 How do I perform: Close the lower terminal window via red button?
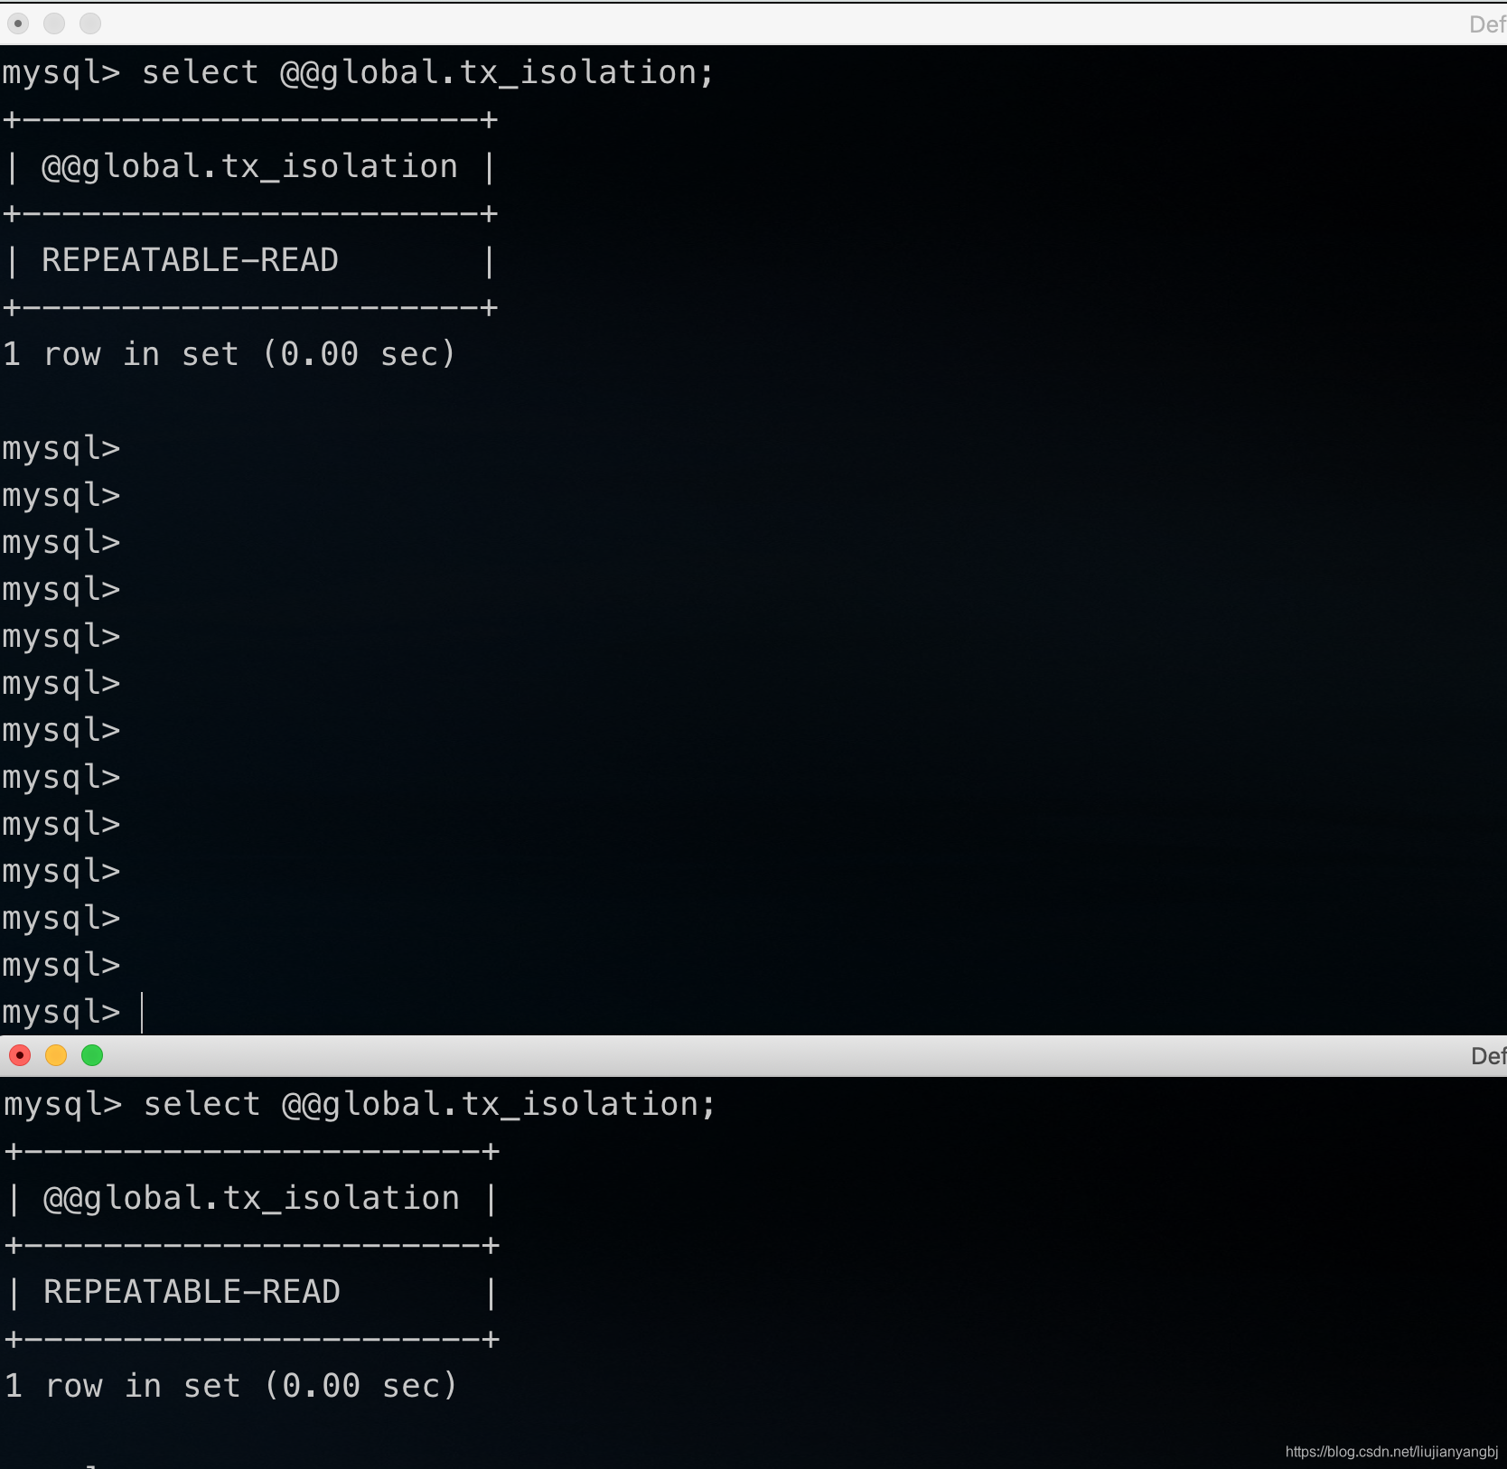point(19,1055)
